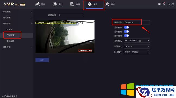Open the 通道选择 channel dropdown
Image resolution: width=176 pixels, height=98 pixels.
71,15
